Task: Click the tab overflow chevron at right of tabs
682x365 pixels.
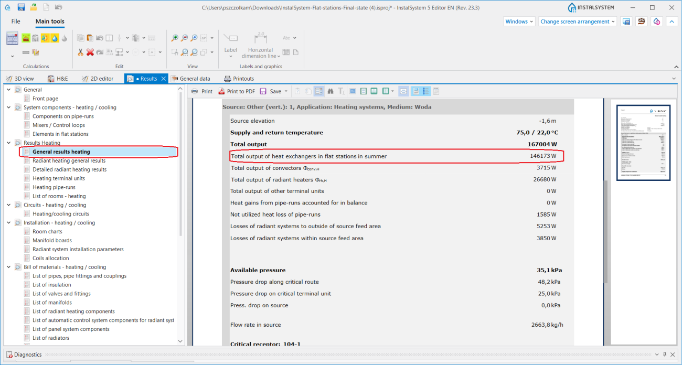Action: coord(674,79)
